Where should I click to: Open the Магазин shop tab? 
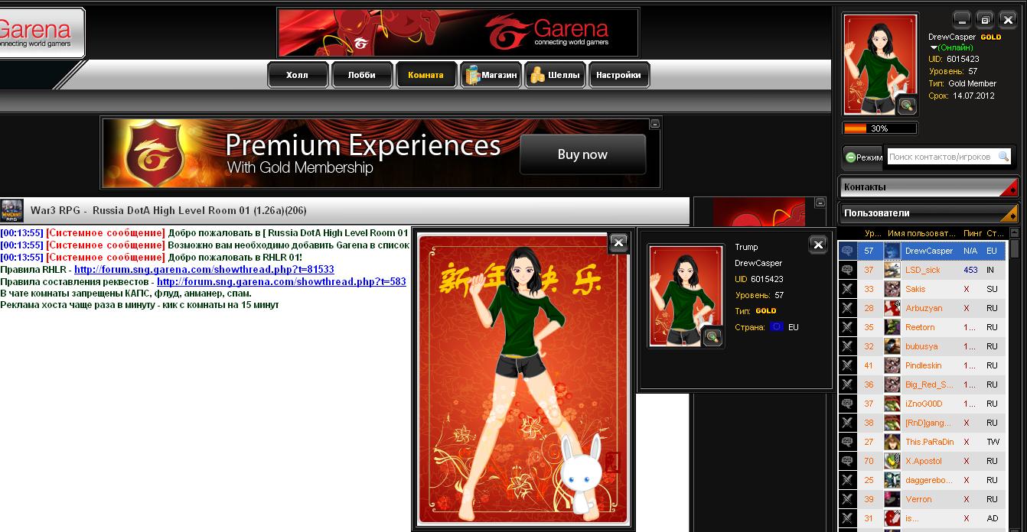pyautogui.click(x=491, y=75)
